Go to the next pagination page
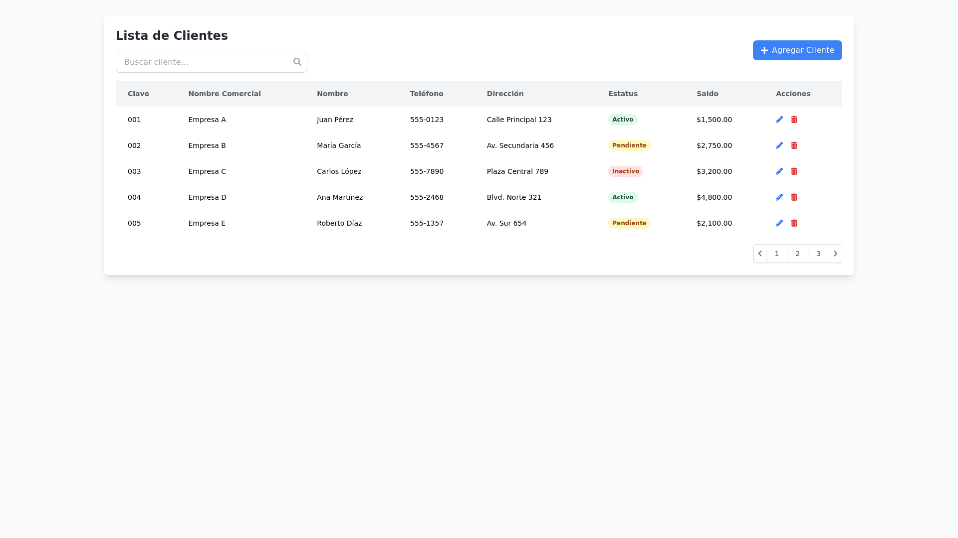 (835, 254)
